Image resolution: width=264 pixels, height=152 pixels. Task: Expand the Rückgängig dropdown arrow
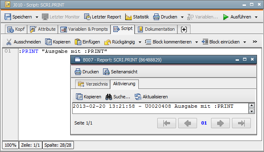[x=140, y=42]
